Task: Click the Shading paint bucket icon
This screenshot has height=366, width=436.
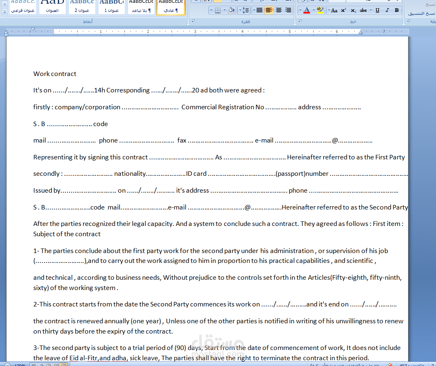Action: (x=231, y=10)
